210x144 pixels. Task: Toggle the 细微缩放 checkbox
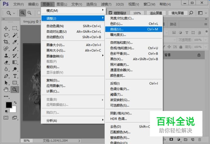(x=110, y=13)
